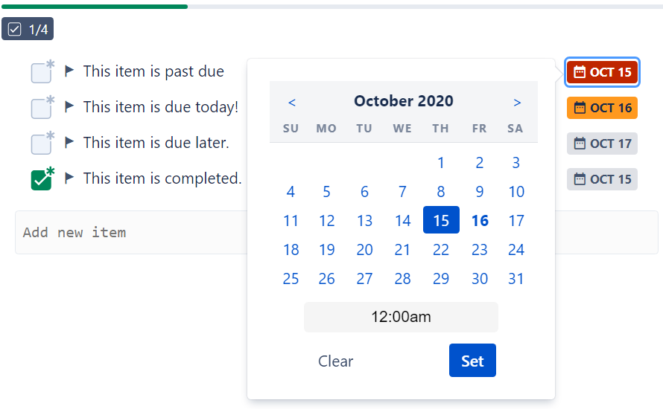663x409 pixels.
Task: Click the flag icon beside completed item
Action: click(69, 178)
